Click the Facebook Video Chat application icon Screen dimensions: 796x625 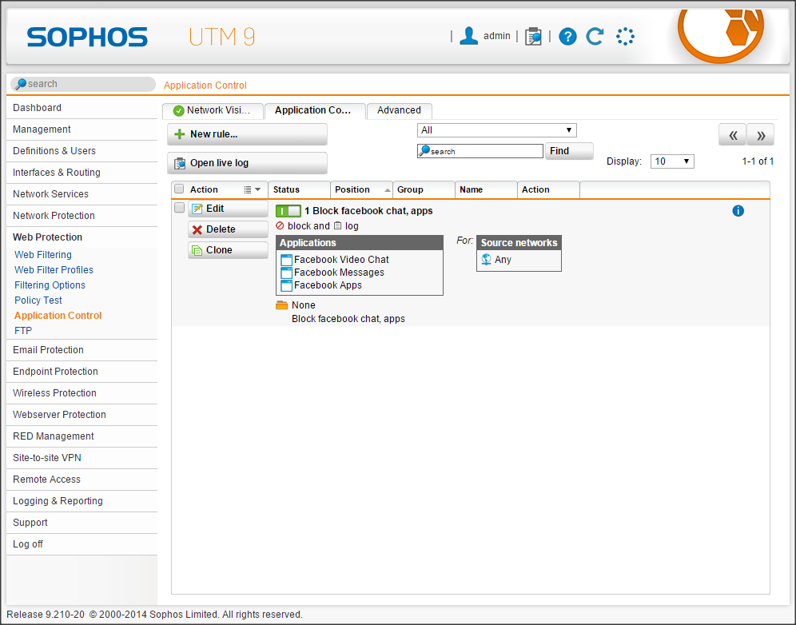tap(287, 260)
